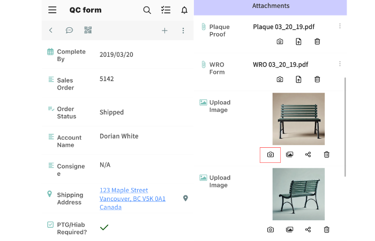
Task: Click the attachments panel vertical scrollbar
Action: click(345, 126)
